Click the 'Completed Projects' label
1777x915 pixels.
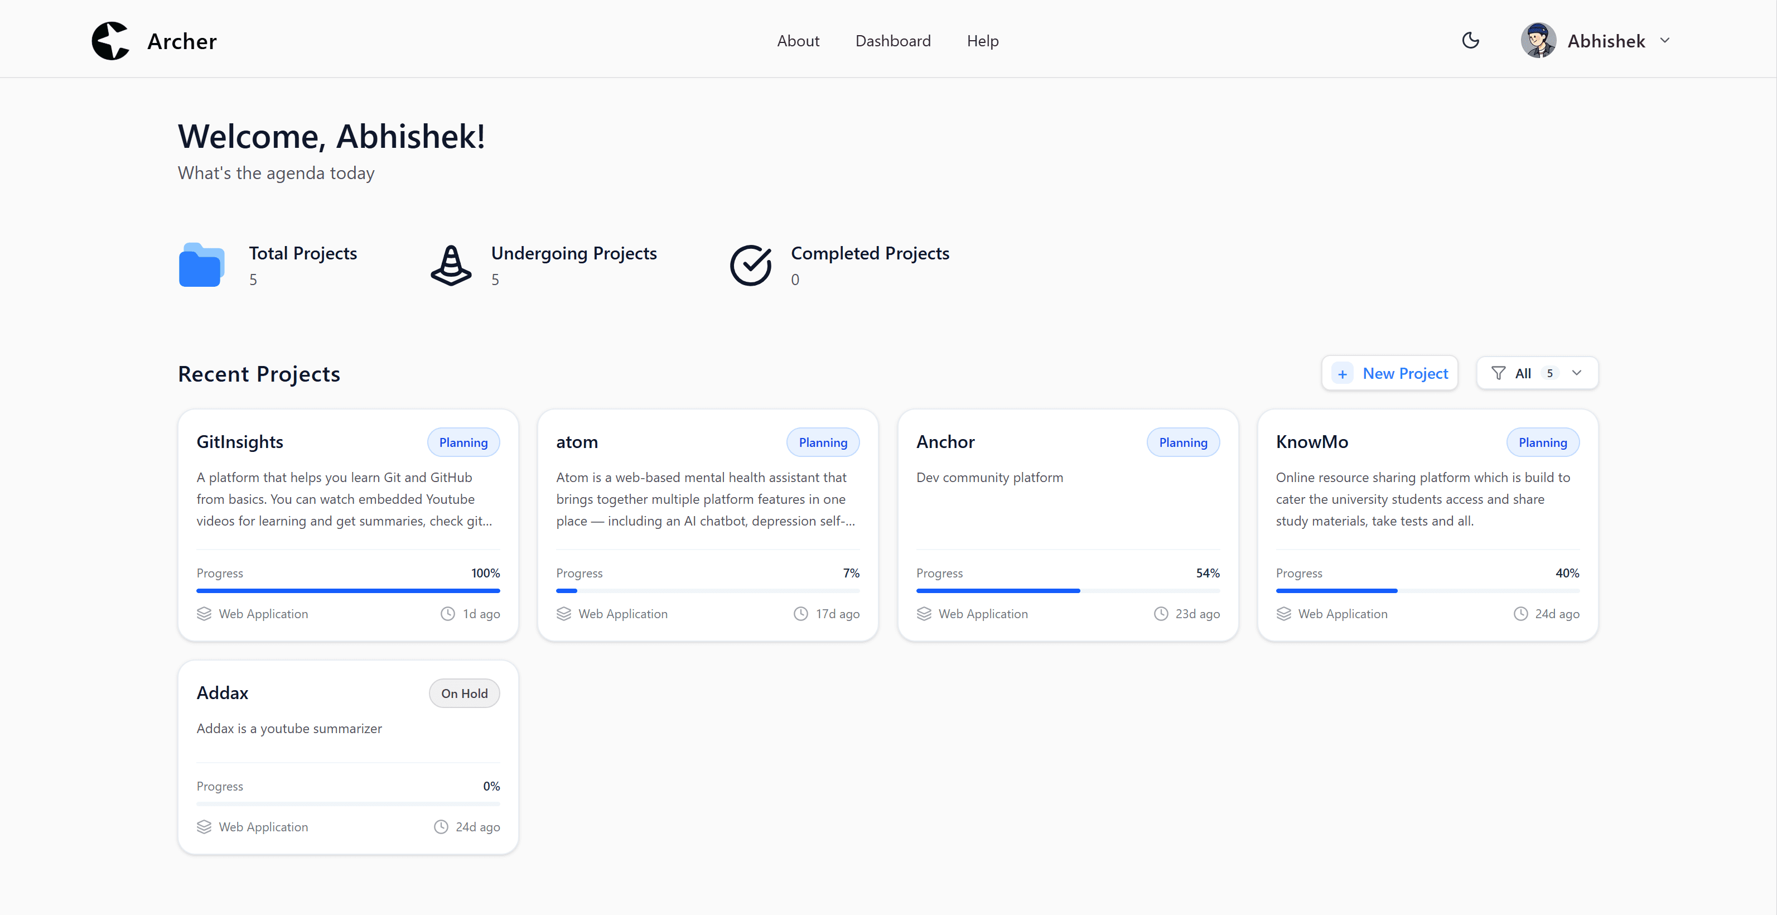coord(870,253)
